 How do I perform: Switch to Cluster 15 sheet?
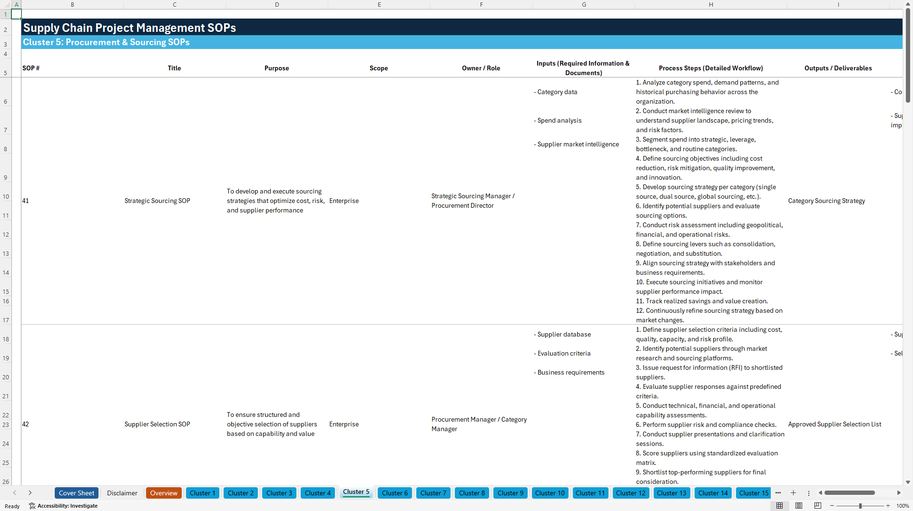(754, 493)
